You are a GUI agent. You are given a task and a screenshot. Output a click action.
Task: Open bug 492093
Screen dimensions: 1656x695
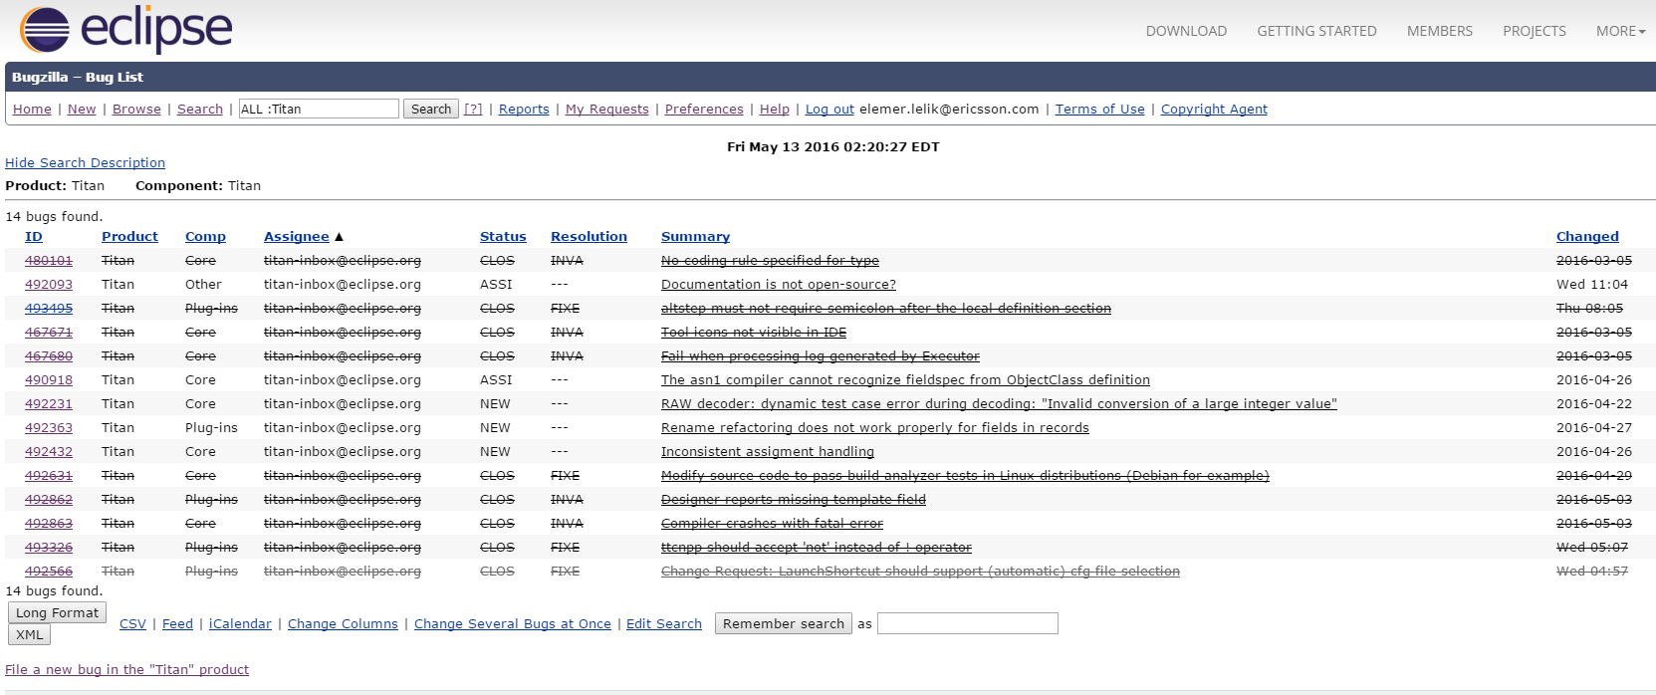49,285
